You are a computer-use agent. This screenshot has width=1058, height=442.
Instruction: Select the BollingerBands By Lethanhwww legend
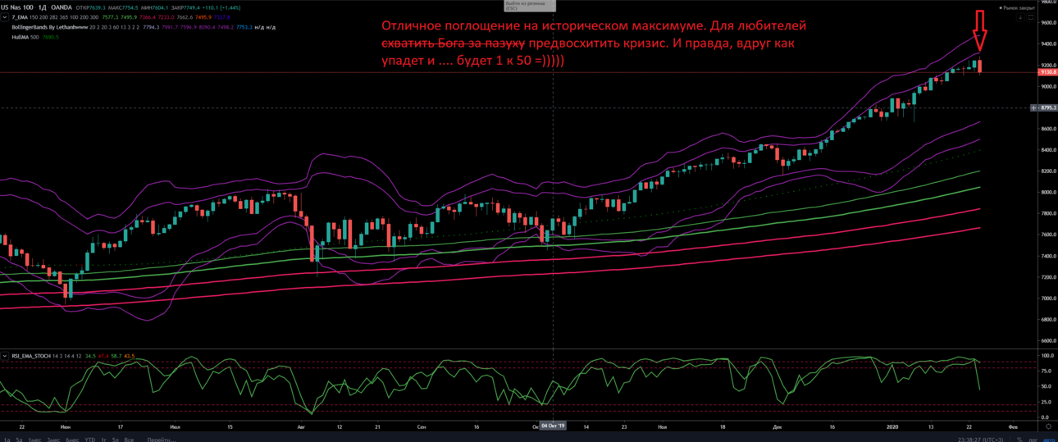click(x=50, y=27)
